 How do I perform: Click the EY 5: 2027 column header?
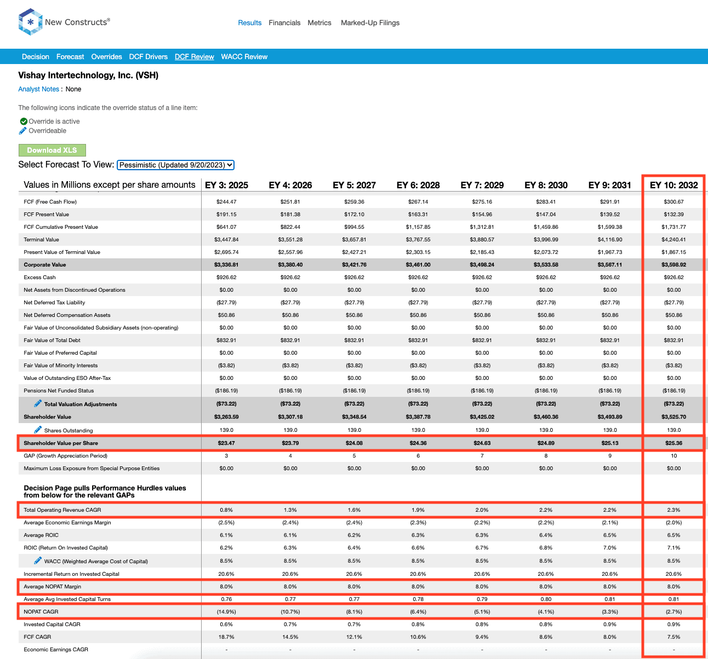click(355, 185)
